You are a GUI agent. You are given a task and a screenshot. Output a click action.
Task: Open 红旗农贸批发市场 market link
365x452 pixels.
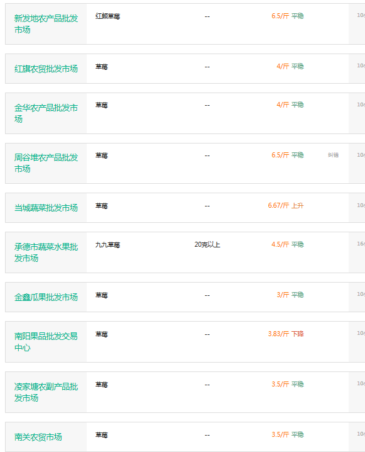pos(46,69)
